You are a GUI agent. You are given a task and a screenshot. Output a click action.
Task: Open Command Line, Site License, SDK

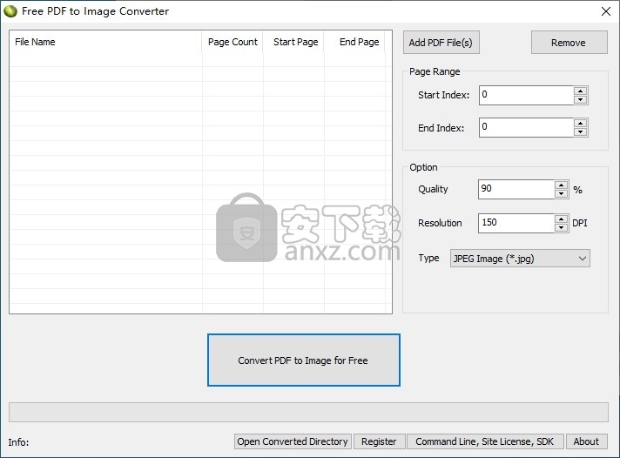click(485, 441)
